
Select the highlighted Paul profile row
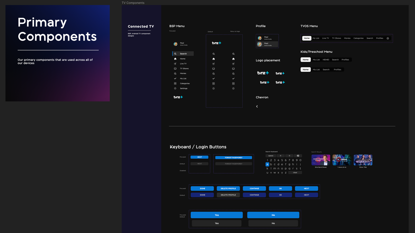coord(267,44)
